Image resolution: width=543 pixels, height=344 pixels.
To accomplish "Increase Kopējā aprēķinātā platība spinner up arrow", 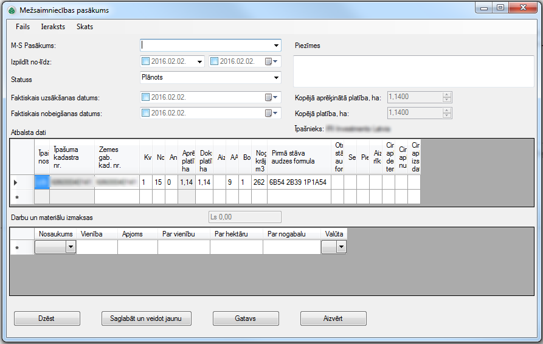I will click(x=447, y=94).
